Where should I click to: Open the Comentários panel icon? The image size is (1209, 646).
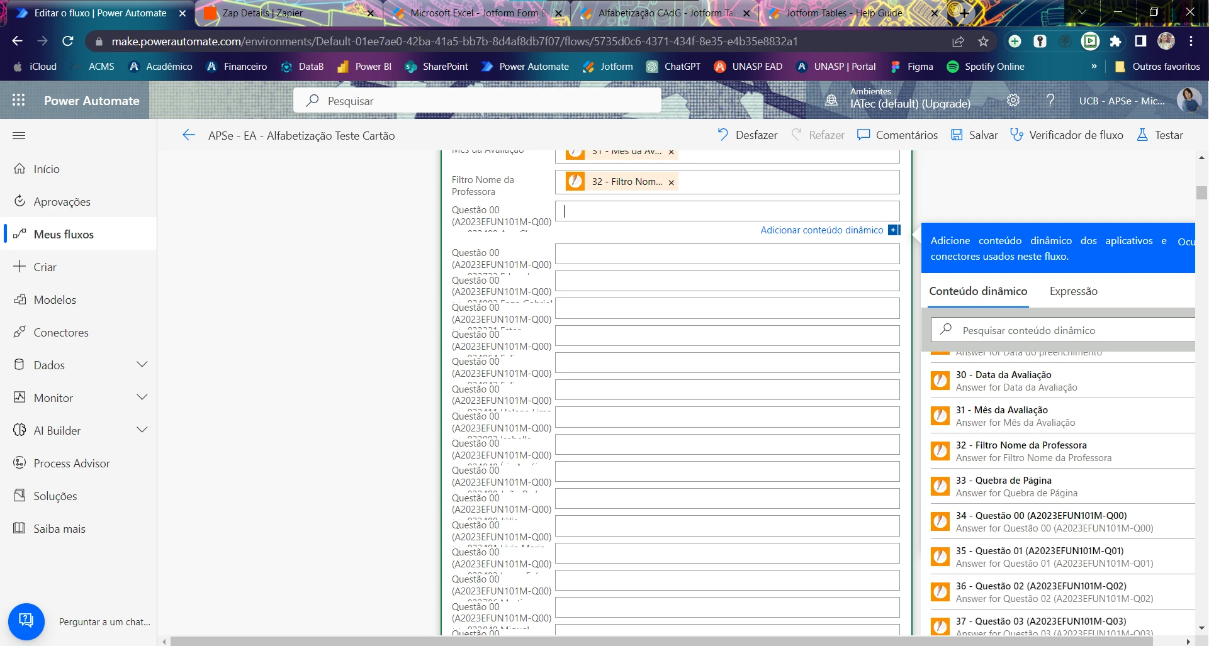coord(863,135)
